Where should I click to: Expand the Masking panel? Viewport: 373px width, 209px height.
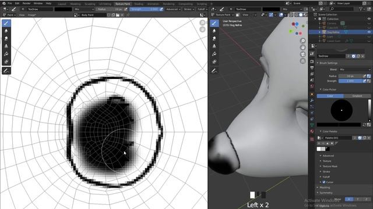[x=325, y=188]
